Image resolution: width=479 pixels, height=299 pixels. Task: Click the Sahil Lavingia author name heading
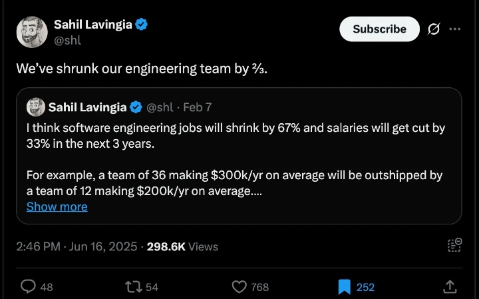coord(92,25)
